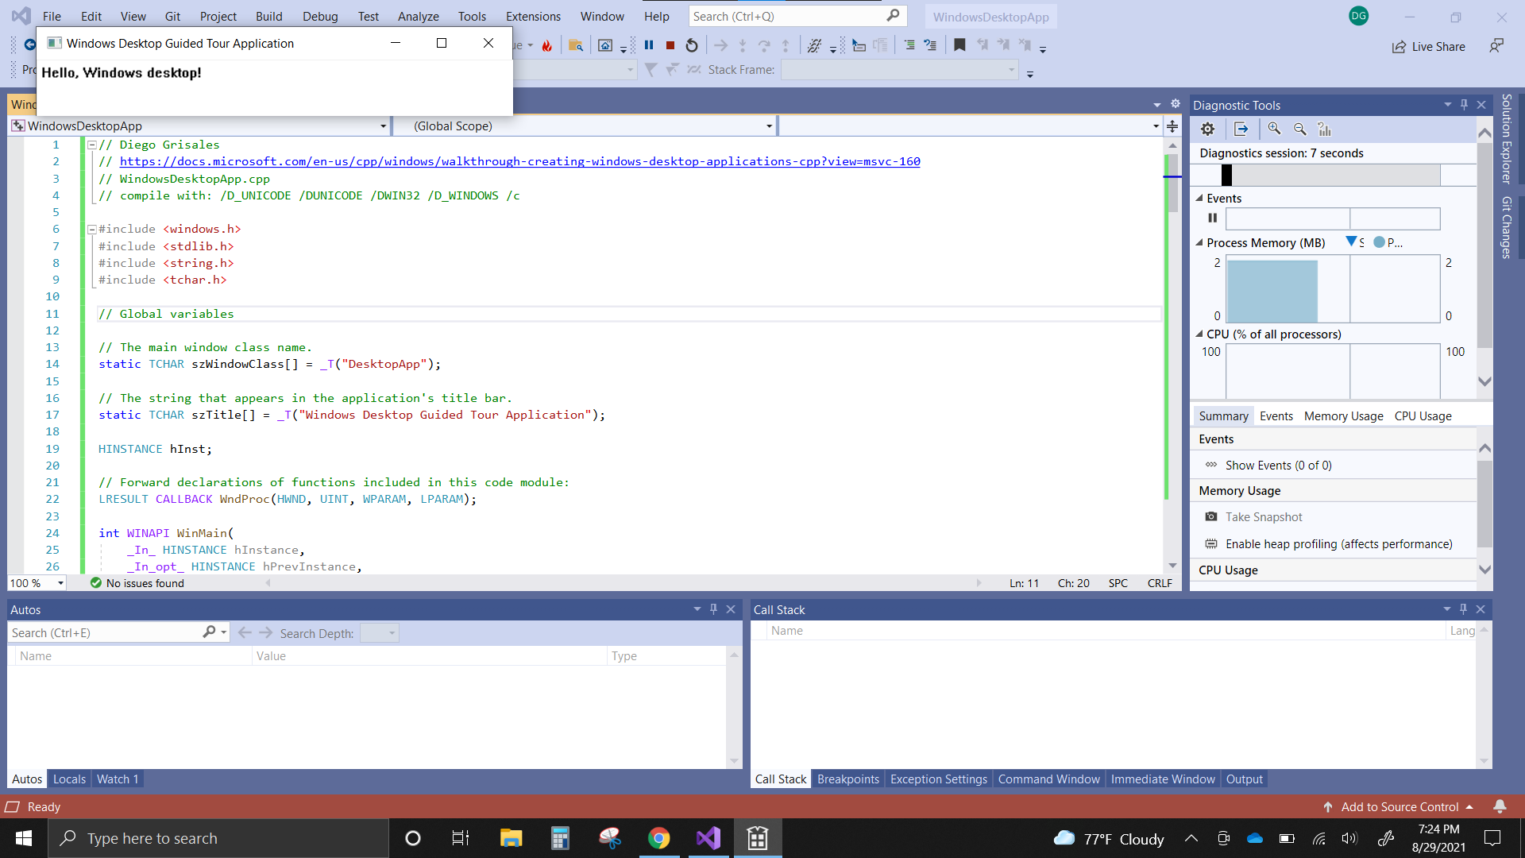
Task: Switch to the Memory Usage tab
Action: [1343, 416]
